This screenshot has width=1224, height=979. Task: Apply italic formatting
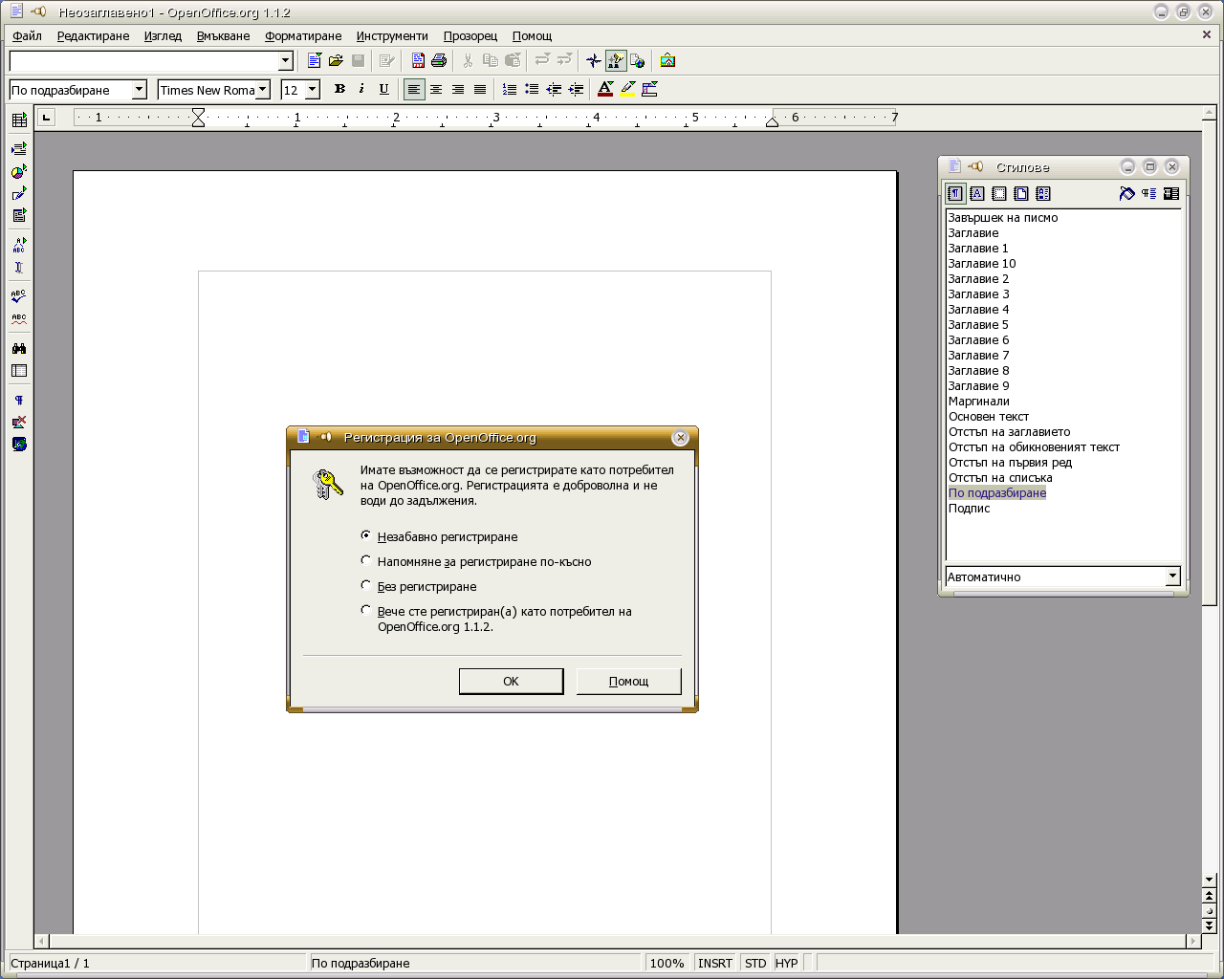pyautogui.click(x=361, y=89)
